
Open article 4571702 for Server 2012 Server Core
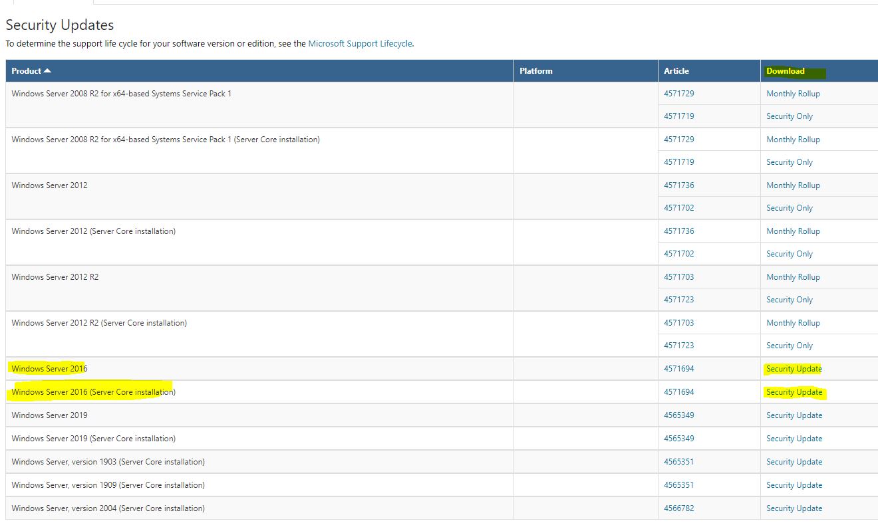click(678, 254)
